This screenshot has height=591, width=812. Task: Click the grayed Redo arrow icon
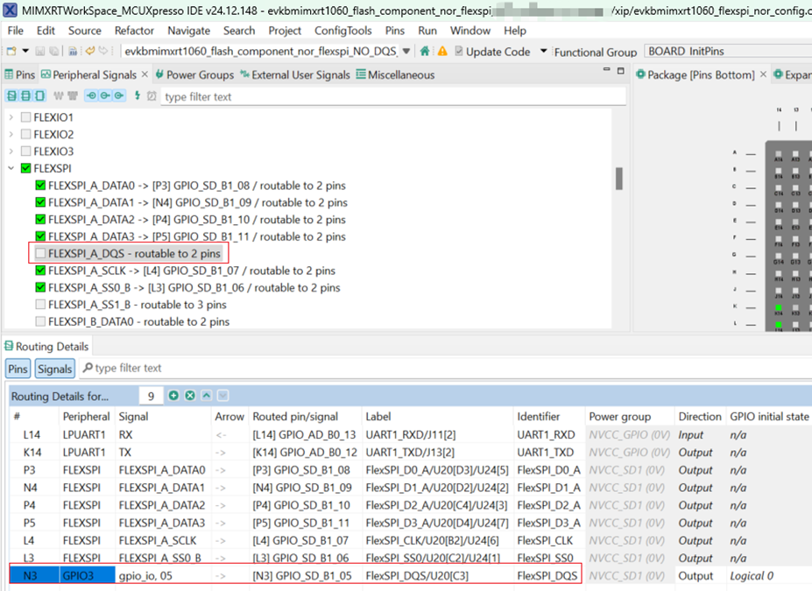coord(104,51)
